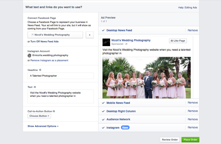The width and height of the screenshot is (221, 144).
Task: Click the New badge next to Instagram
Action: [125, 128]
